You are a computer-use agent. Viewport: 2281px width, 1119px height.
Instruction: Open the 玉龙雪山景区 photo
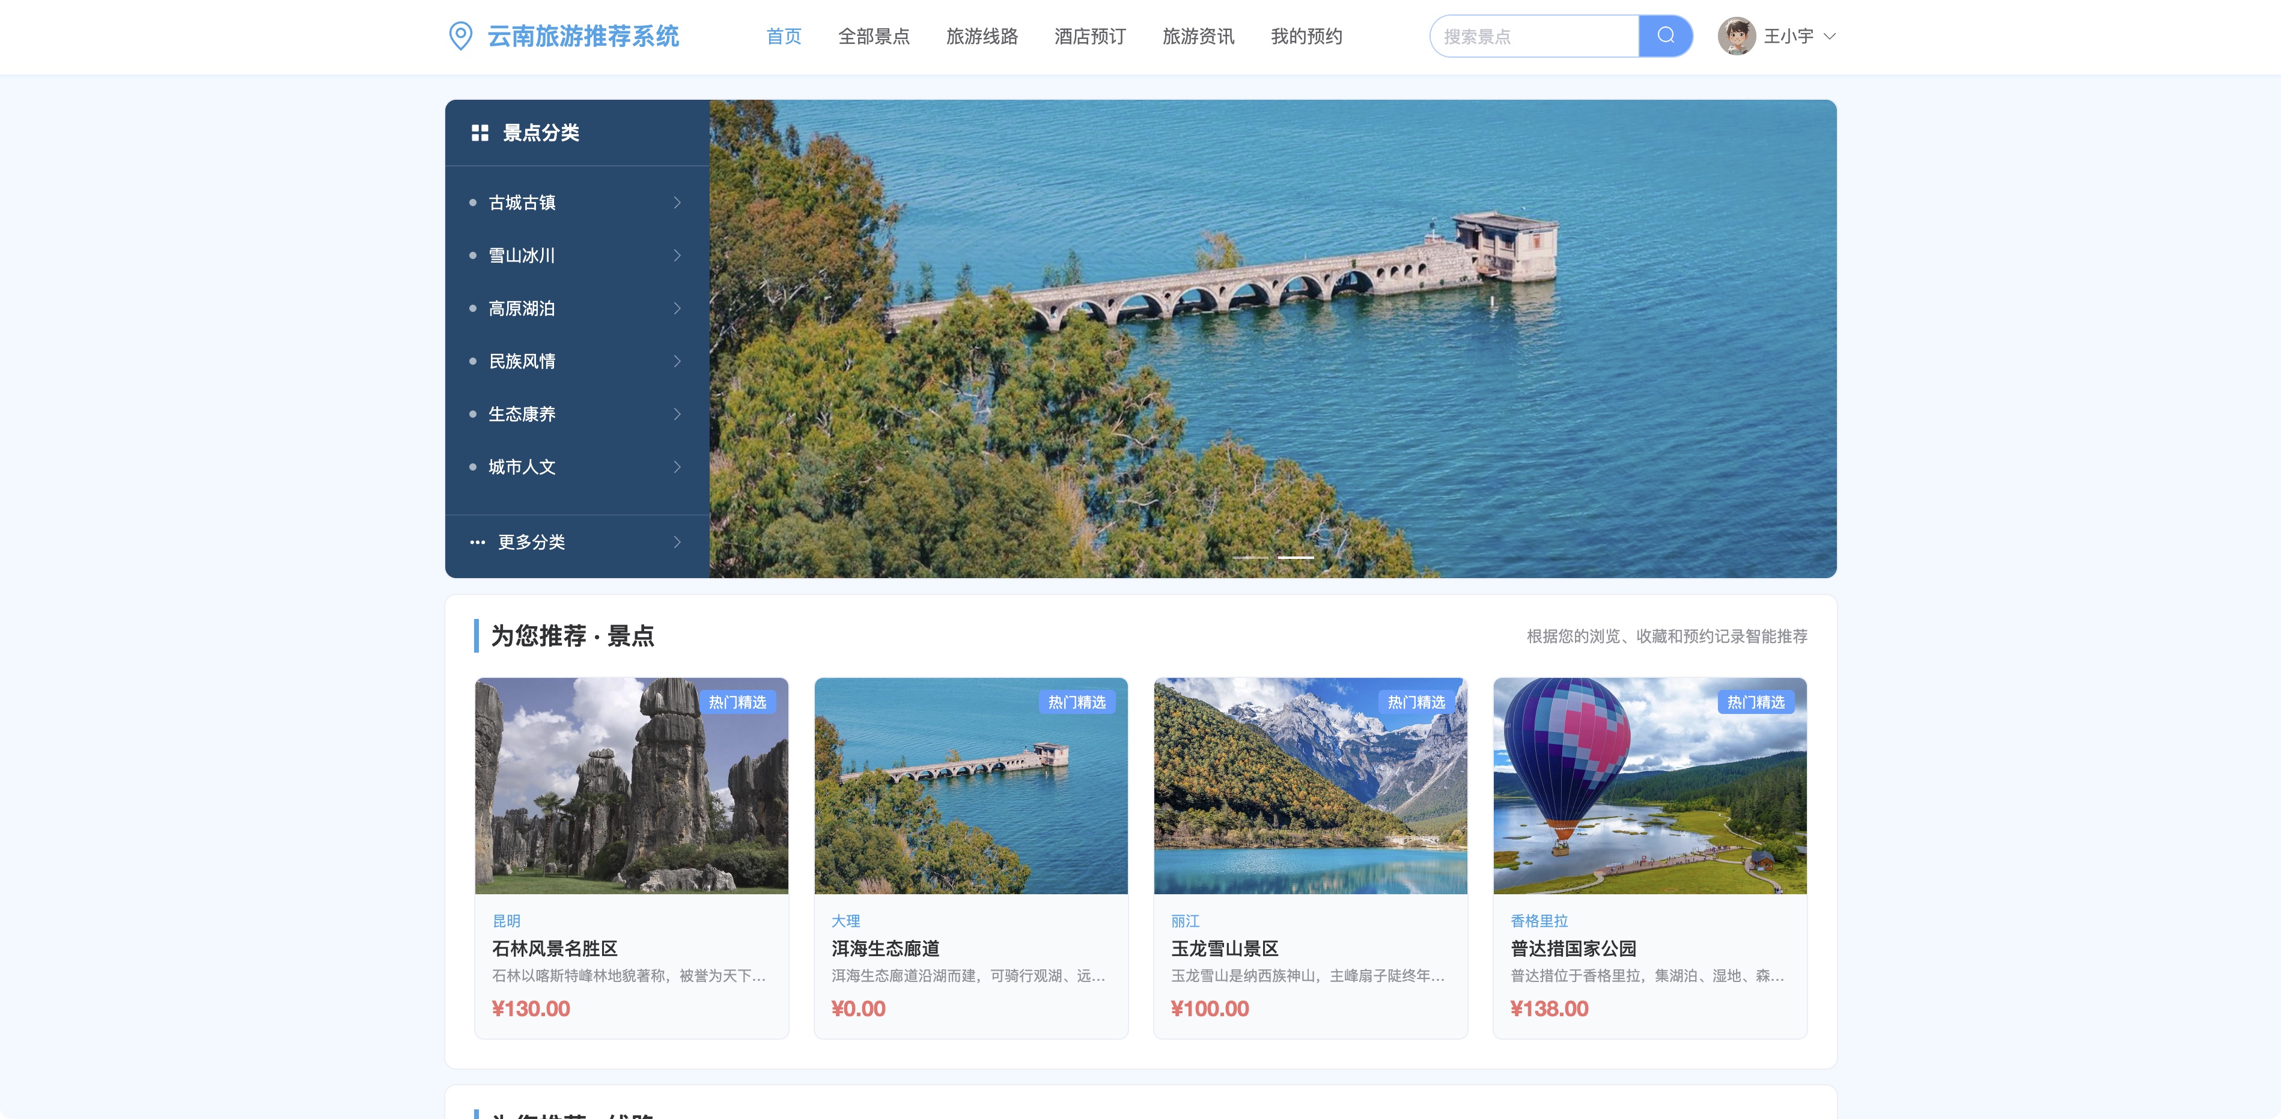(1311, 786)
